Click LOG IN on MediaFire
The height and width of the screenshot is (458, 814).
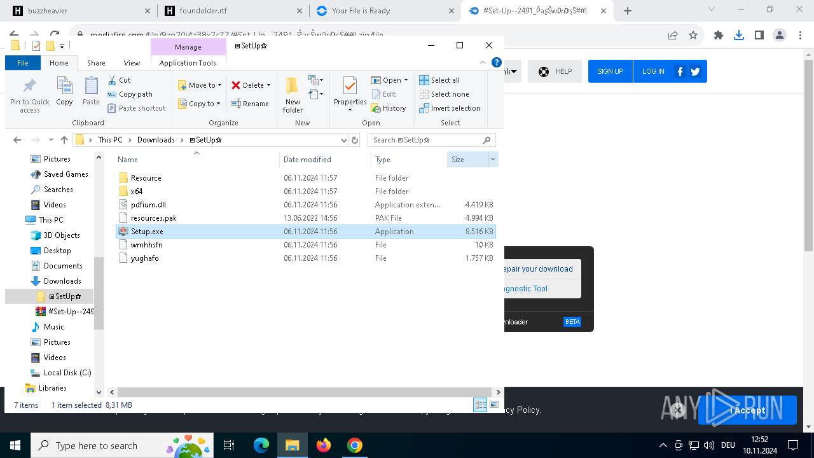click(x=653, y=71)
